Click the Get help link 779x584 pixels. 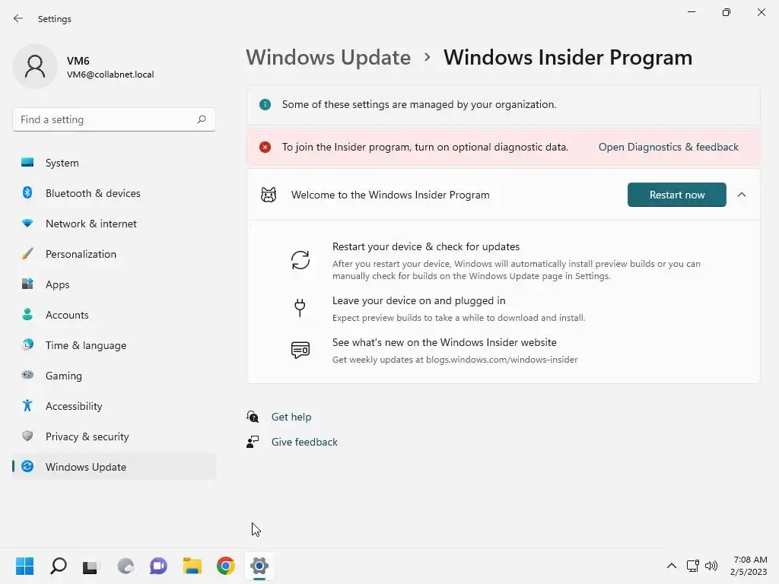pos(291,417)
